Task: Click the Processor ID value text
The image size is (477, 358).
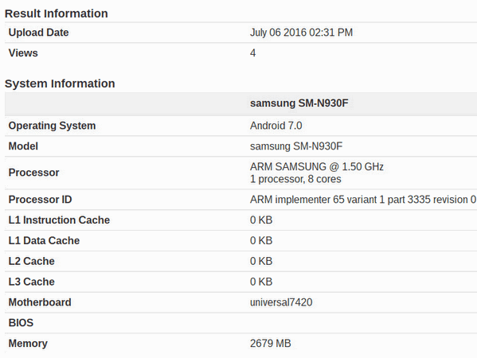Action: (363, 200)
